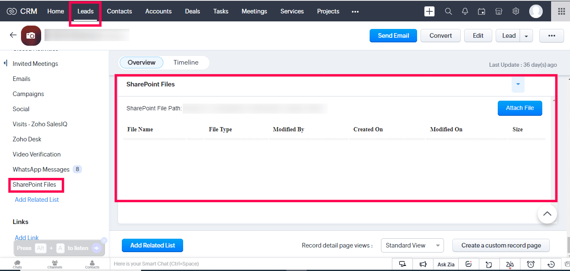Jump to Visits - Zoho SalesIQ list
Screen dimensions: 570x271
click(x=40, y=124)
